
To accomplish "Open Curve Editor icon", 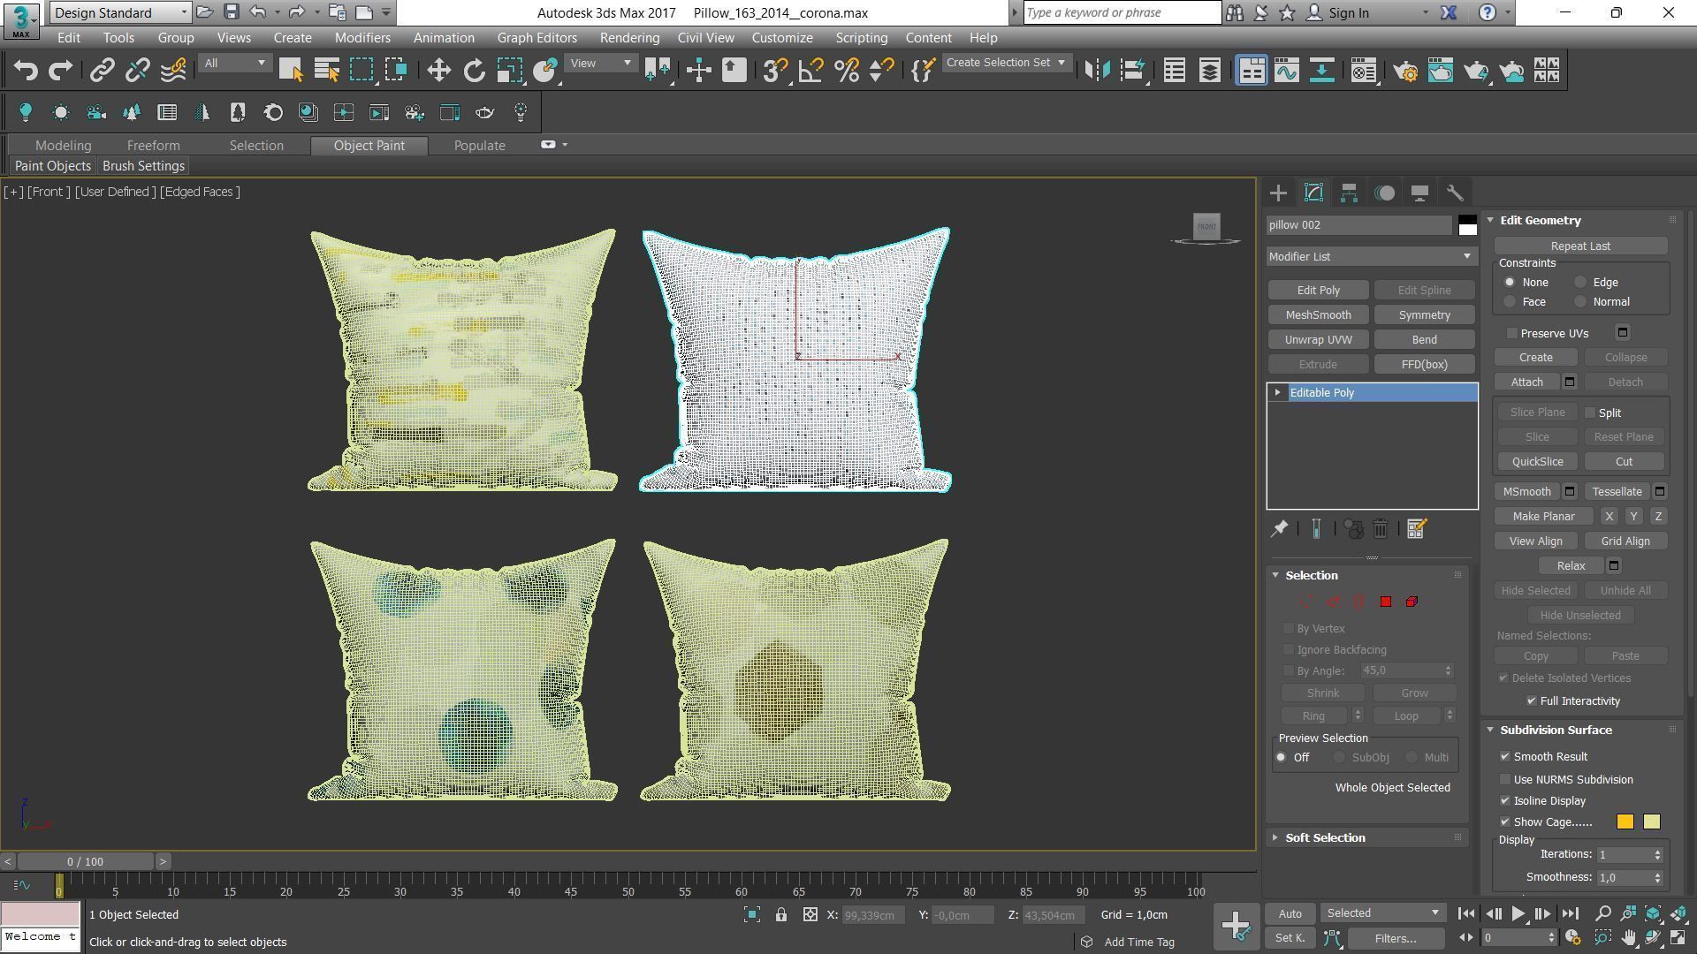I will point(1286,71).
